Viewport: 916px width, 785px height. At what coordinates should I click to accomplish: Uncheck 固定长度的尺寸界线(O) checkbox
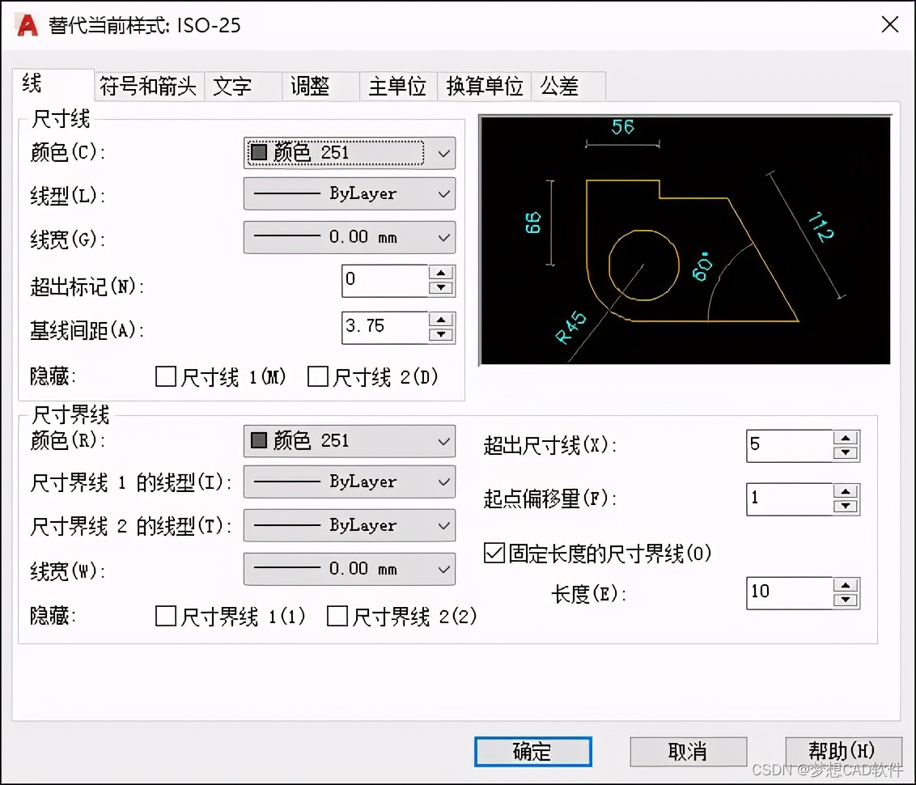[x=494, y=553]
